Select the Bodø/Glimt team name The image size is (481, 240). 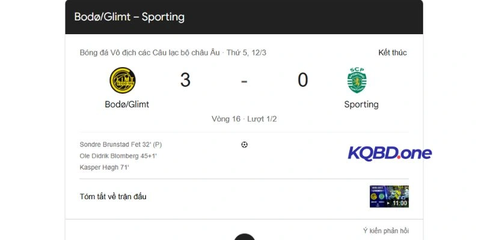127,104
